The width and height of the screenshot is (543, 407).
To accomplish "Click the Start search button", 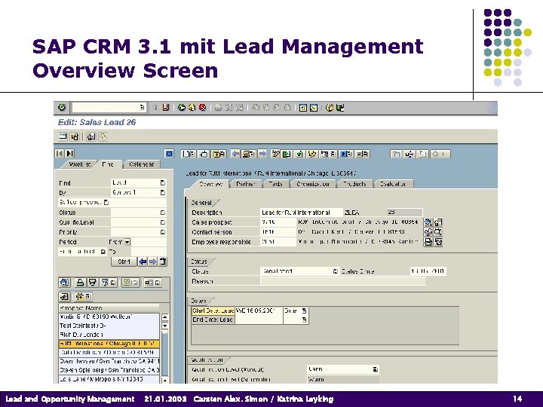I will (x=124, y=262).
